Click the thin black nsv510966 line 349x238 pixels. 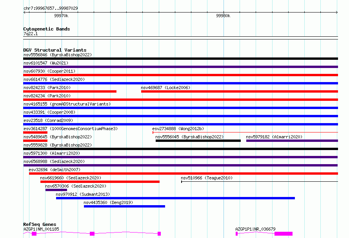[x=260, y=182]
